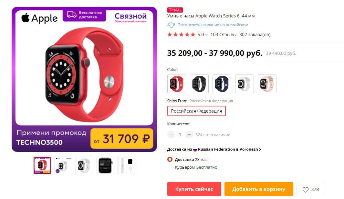The image size is (344, 199).
Task: Open the 103 Отзывы reviews link
Action: [223, 35]
